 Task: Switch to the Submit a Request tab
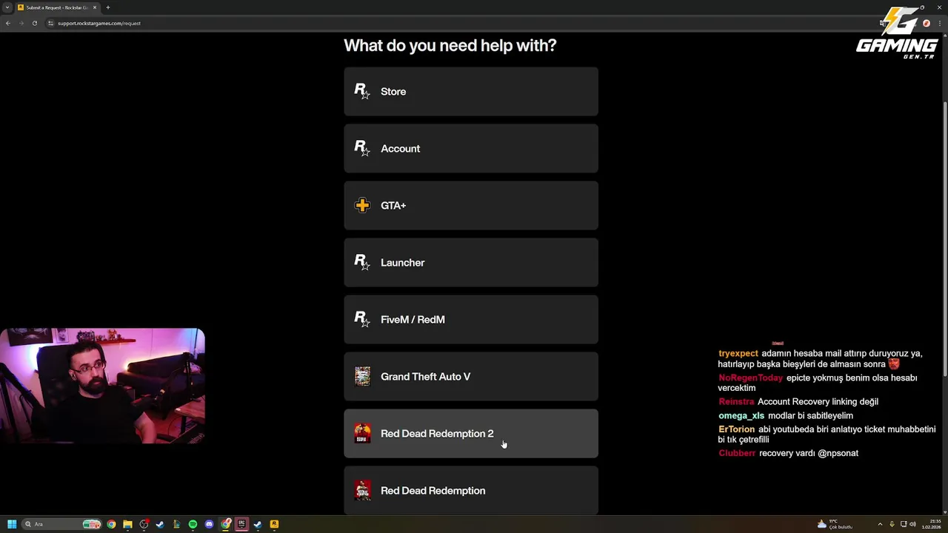[57, 7]
